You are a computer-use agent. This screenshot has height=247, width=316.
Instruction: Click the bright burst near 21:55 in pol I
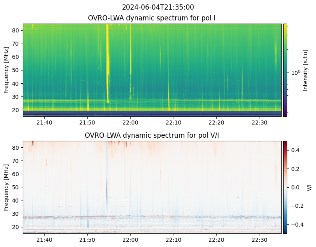[x=108, y=60]
